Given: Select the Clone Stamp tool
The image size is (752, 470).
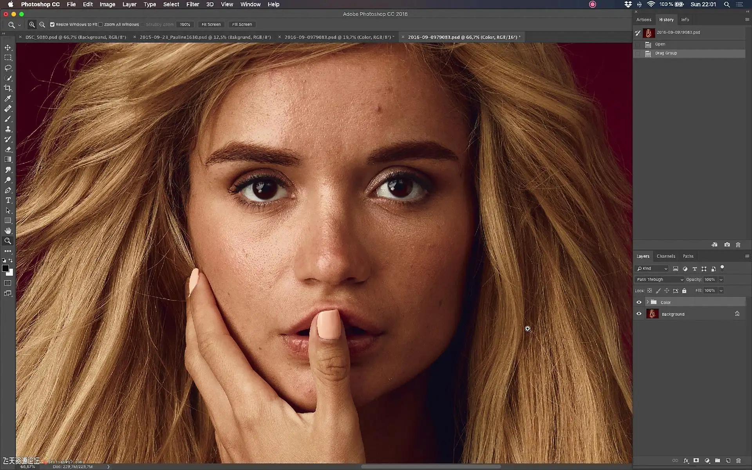Looking at the screenshot, I should pos(8,129).
